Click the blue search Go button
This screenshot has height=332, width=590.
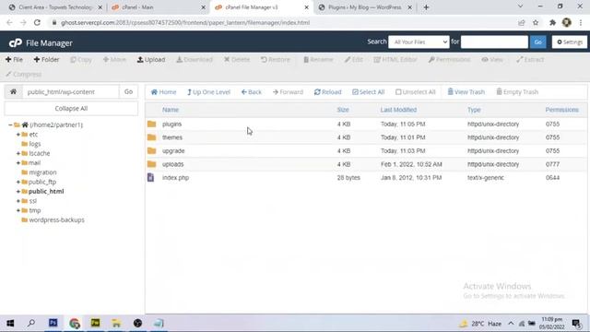point(537,41)
